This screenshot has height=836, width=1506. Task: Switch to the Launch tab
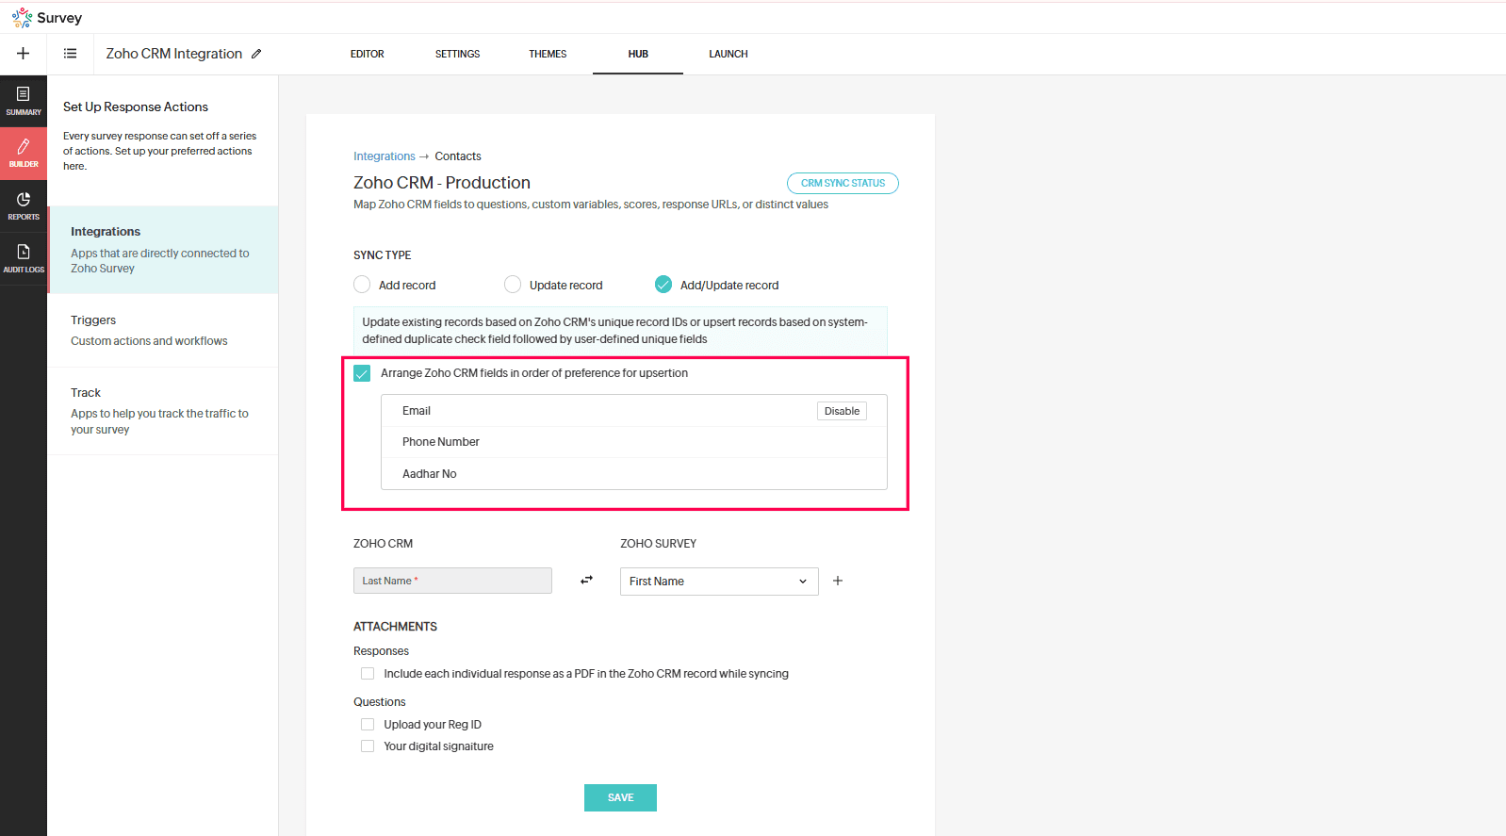728,54
